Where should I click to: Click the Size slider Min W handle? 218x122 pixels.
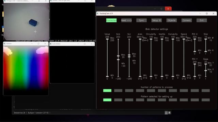(206, 39)
